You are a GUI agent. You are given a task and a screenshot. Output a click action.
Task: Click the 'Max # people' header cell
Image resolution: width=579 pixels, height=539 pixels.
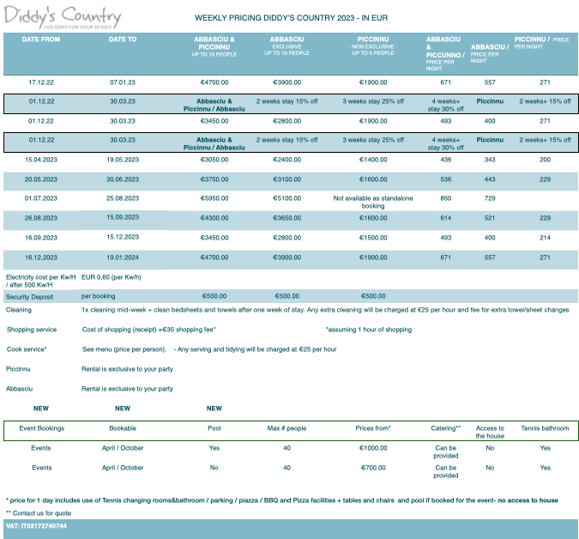pos(286,428)
